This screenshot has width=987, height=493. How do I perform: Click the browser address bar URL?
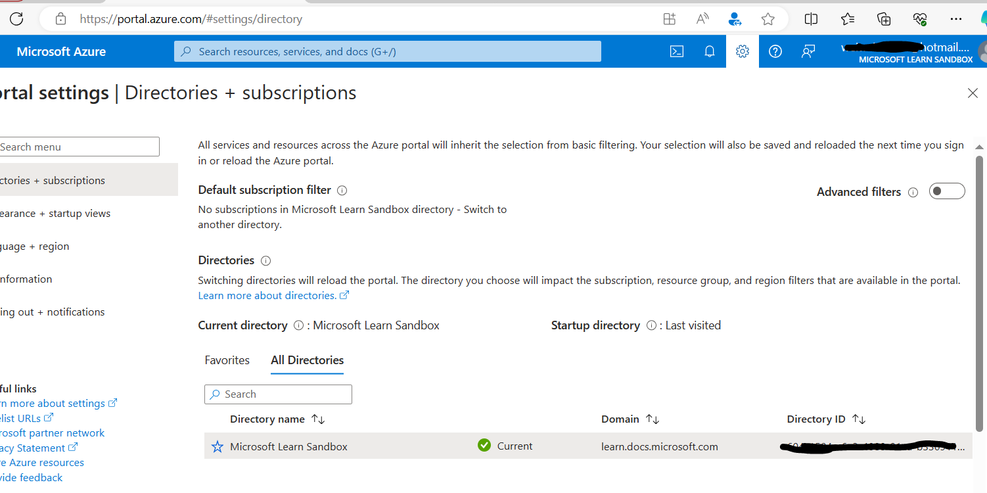tap(191, 19)
